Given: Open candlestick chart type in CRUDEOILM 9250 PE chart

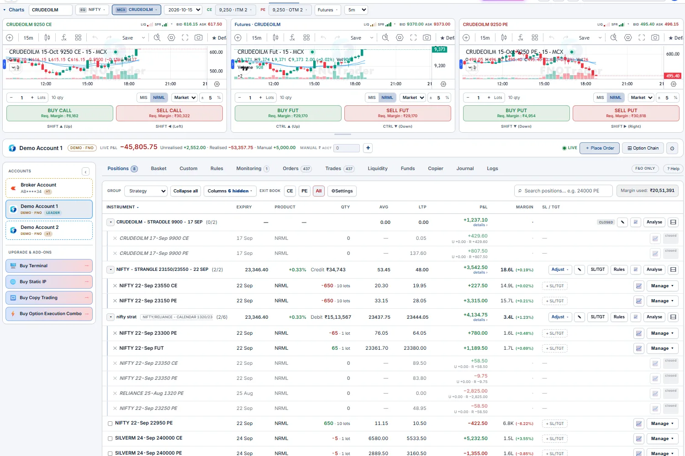Looking at the screenshot, I should [x=504, y=38].
